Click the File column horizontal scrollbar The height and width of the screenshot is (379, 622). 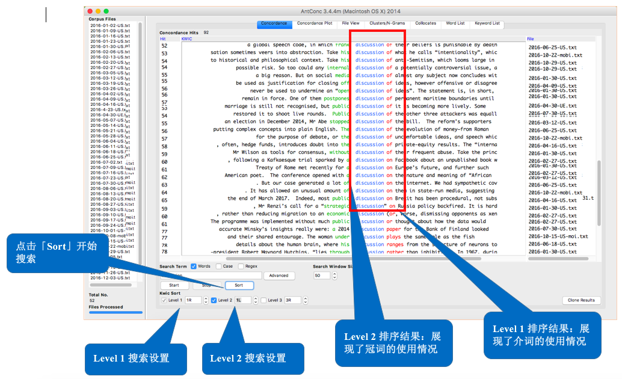coord(558,259)
